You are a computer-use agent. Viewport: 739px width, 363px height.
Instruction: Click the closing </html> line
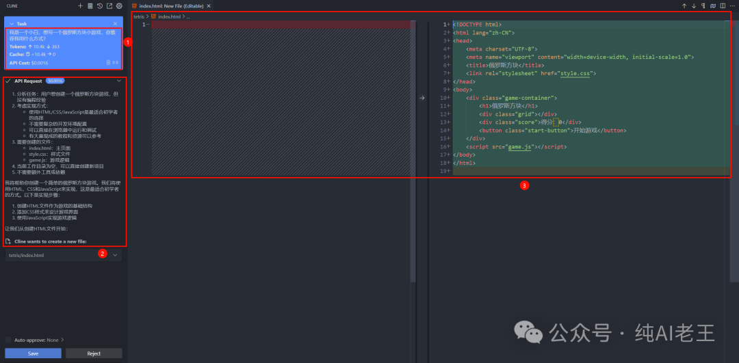coord(464,163)
